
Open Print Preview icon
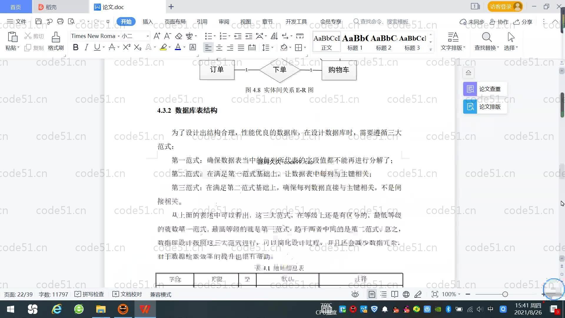click(x=71, y=21)
